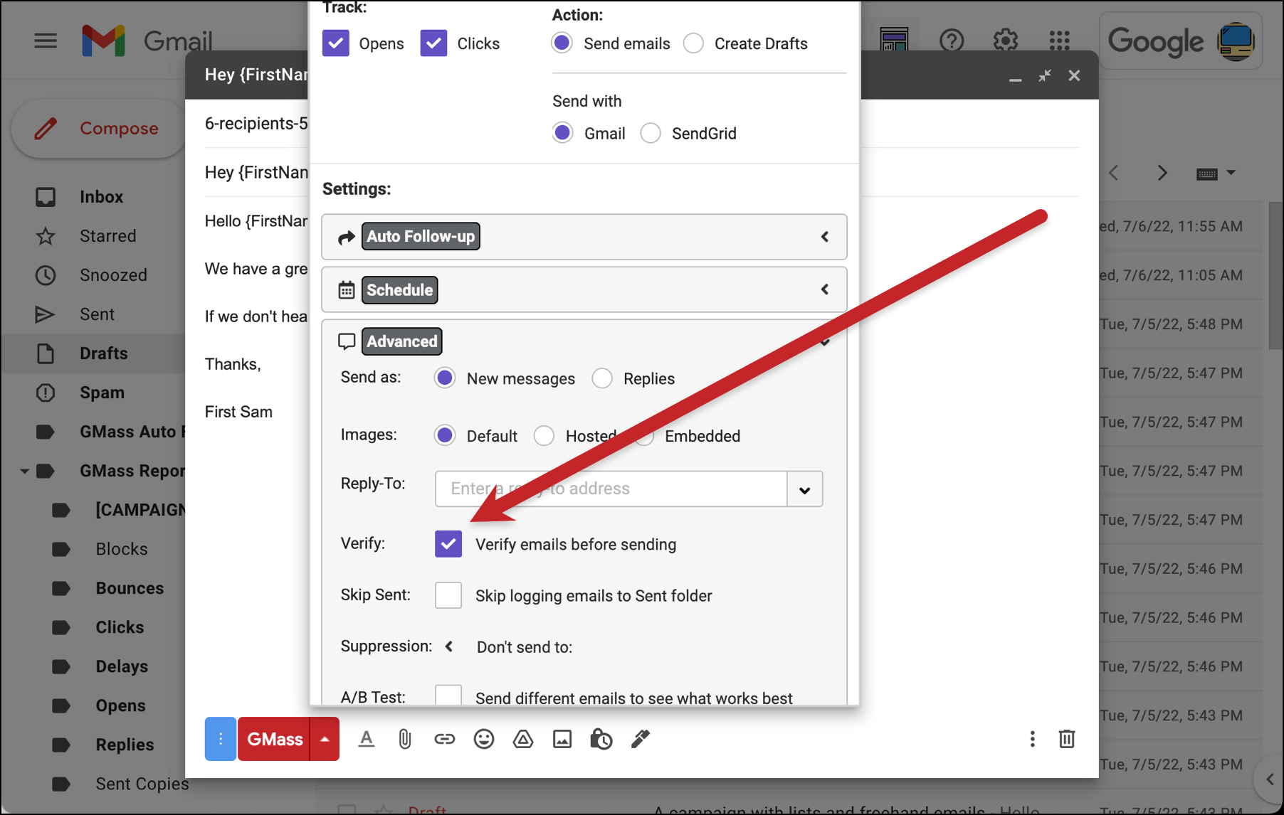Go to newer messages arrow
This screenshot has width=1284, height=815.
click(1114, 173)
